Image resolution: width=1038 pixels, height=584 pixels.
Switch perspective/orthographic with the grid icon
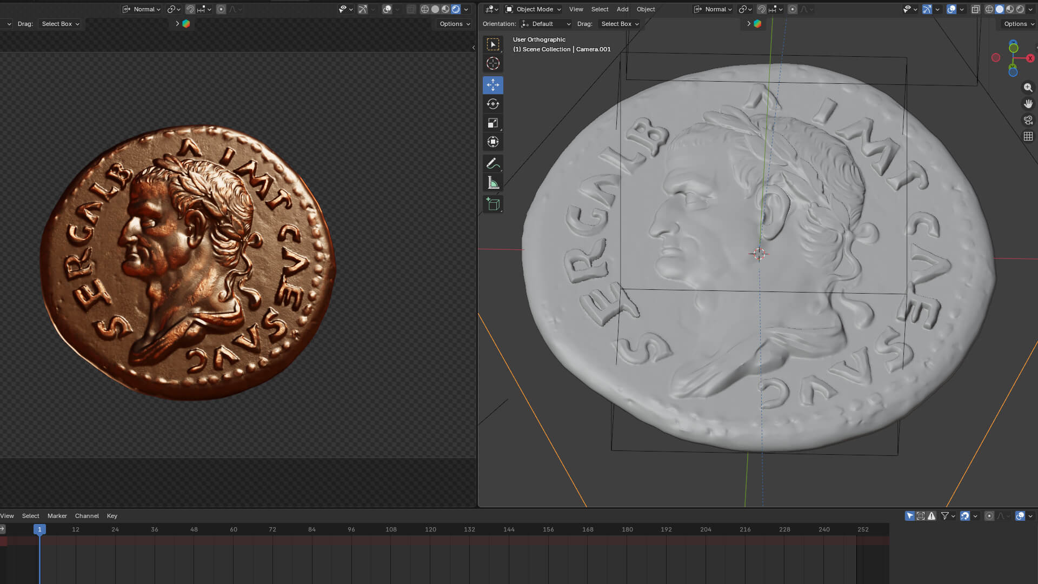1028,136
